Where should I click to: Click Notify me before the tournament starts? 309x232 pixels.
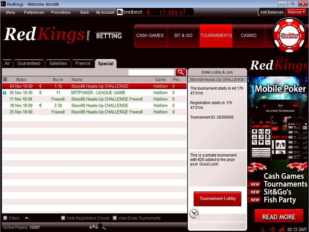[217, 222]
